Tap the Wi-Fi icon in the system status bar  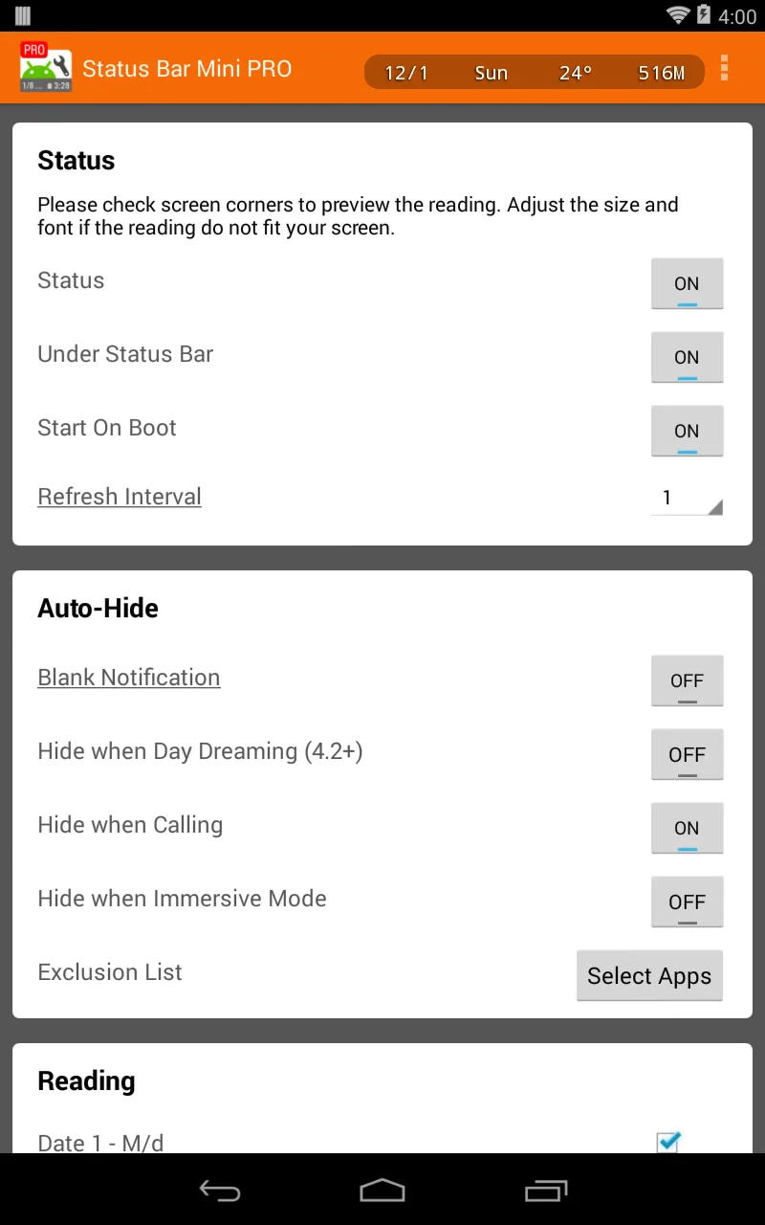click(x=680, y=15)
